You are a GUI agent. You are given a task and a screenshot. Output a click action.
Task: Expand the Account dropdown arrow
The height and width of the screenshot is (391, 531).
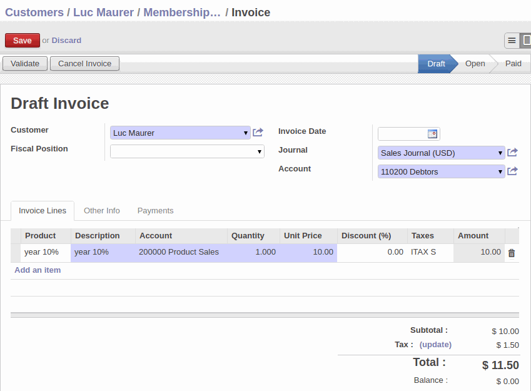pos(500,171)
